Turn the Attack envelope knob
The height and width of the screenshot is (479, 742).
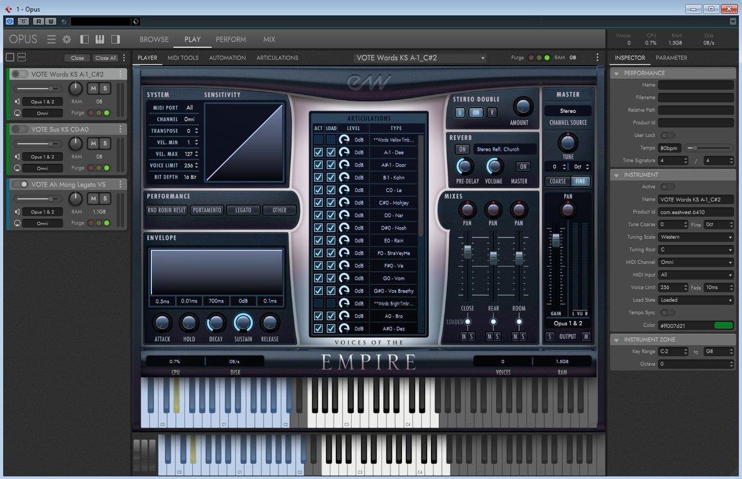coord(162,322)
